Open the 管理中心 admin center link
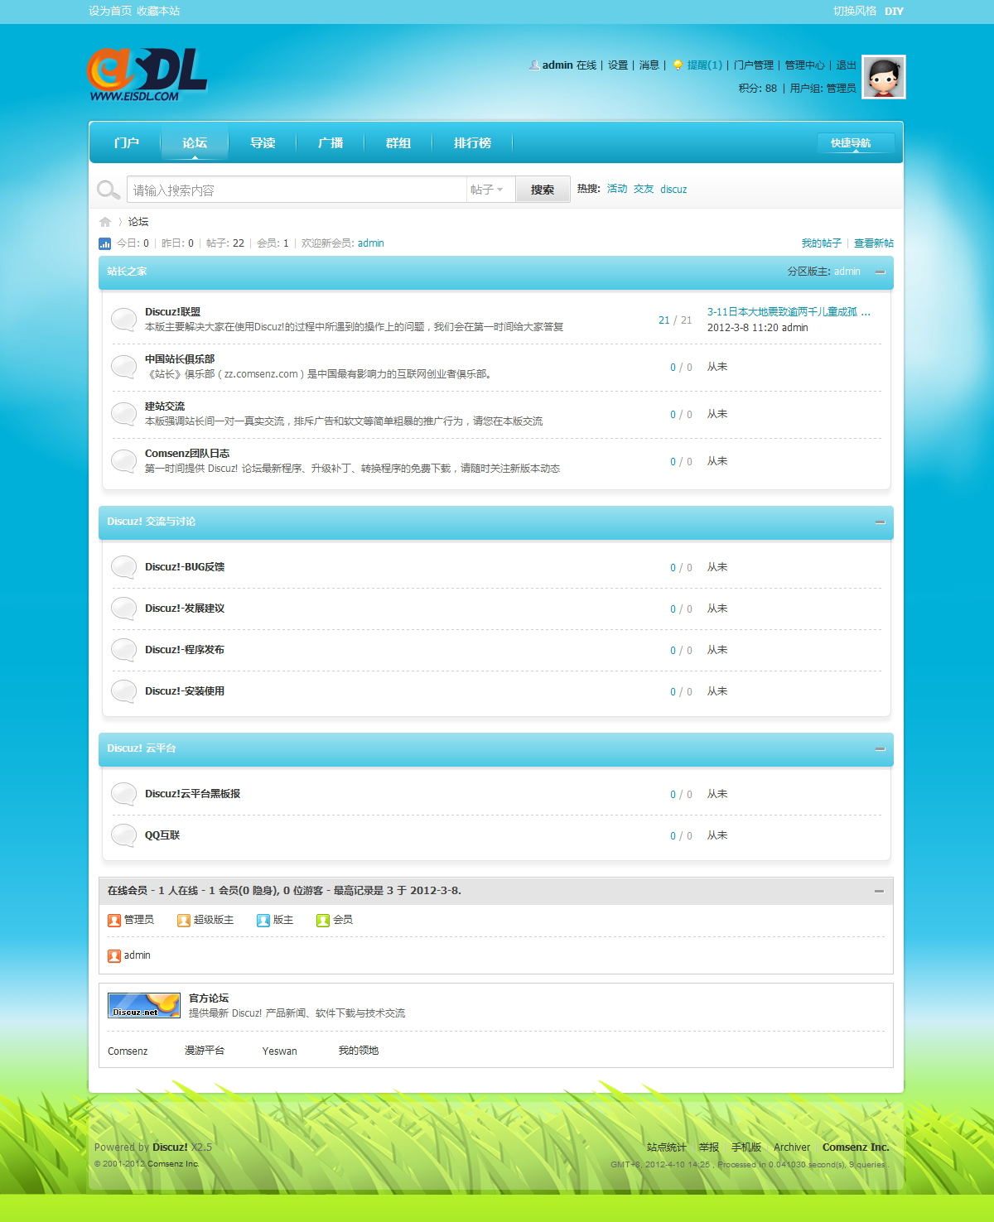Screen dimensions: 994x1222 (804, 65)
